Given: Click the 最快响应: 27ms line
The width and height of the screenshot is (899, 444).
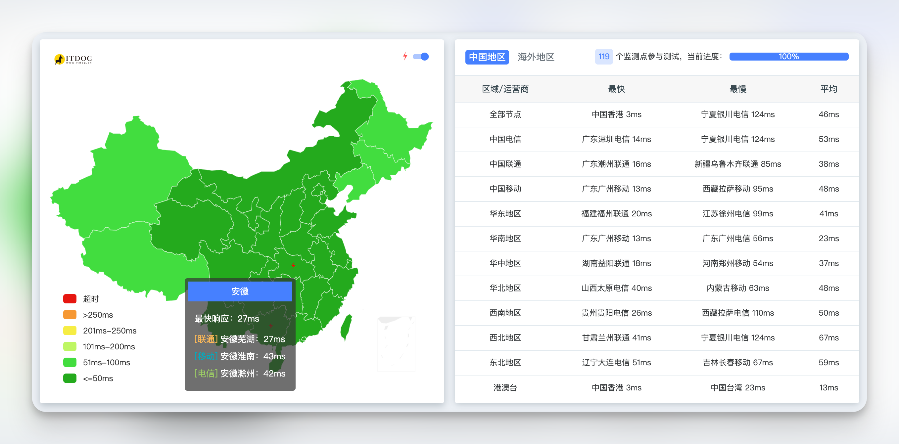Looking at the screenshot, I should coord(227,319).
